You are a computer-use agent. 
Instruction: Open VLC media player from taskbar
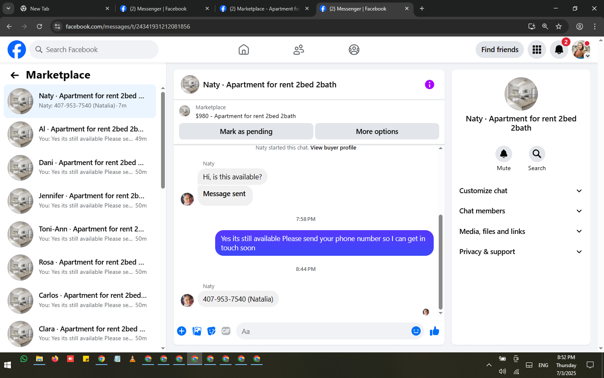pyautogui.click(x=133, y=359)
